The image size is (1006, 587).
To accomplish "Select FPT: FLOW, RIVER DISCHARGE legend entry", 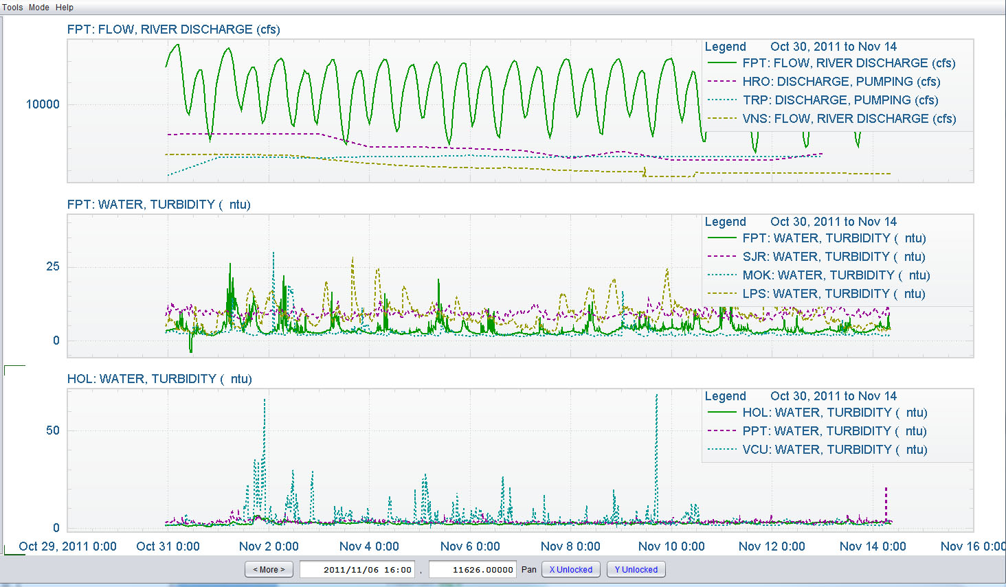I will pos(831,63).
